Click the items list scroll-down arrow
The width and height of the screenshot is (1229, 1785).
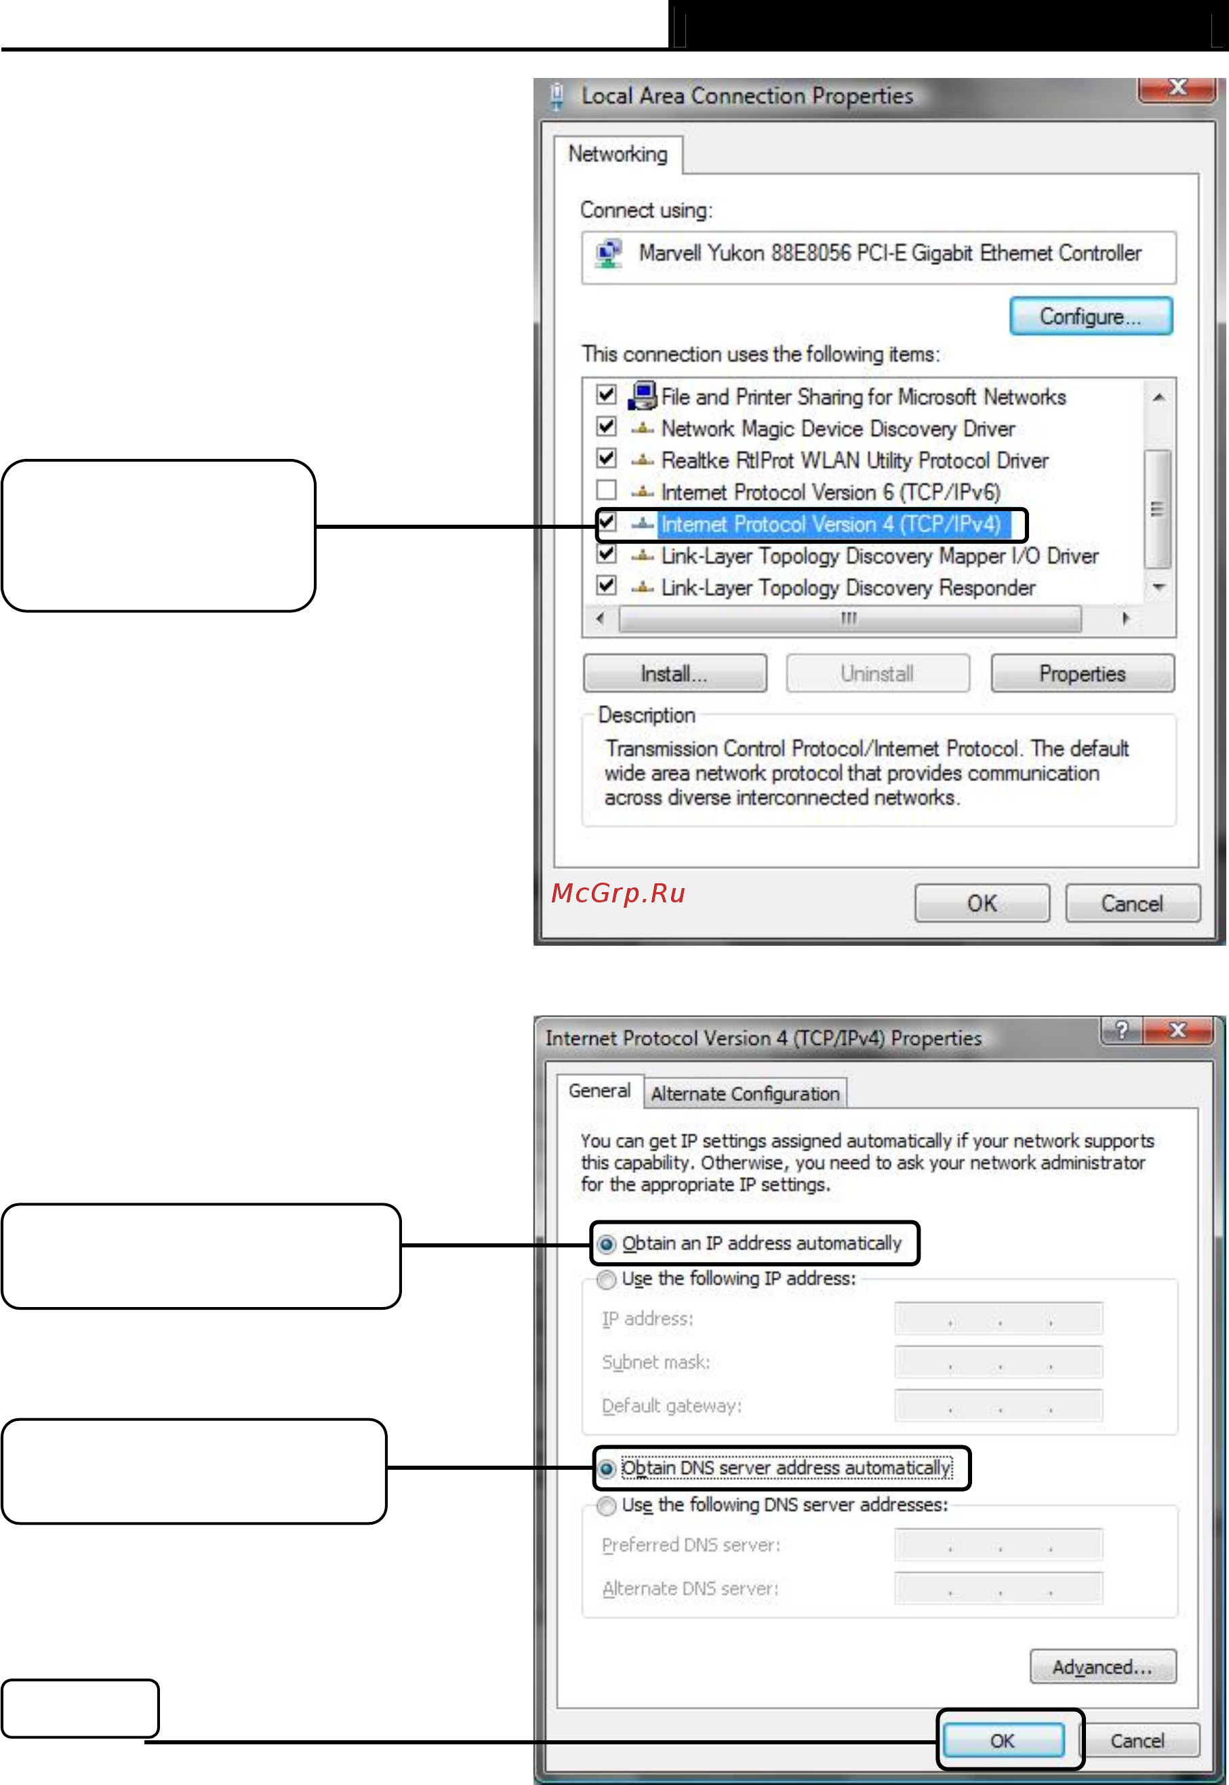point(1158,588)
